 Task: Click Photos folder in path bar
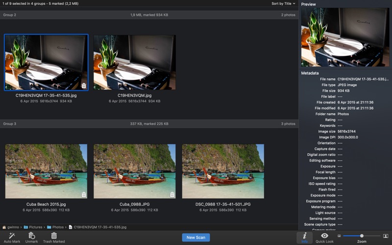[x=55, y=227]
